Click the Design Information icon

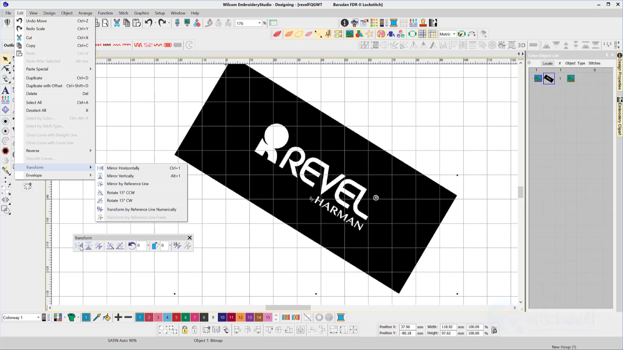point(344,23)
